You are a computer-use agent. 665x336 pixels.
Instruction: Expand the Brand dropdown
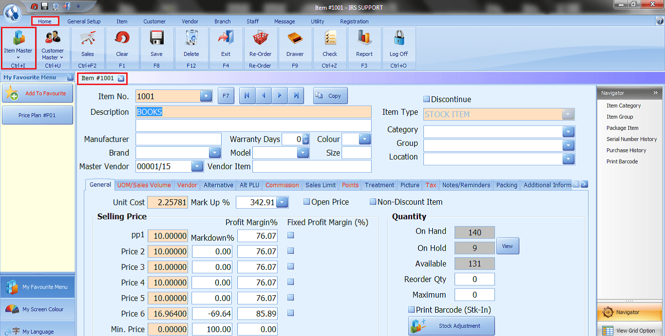click(215, 153)
